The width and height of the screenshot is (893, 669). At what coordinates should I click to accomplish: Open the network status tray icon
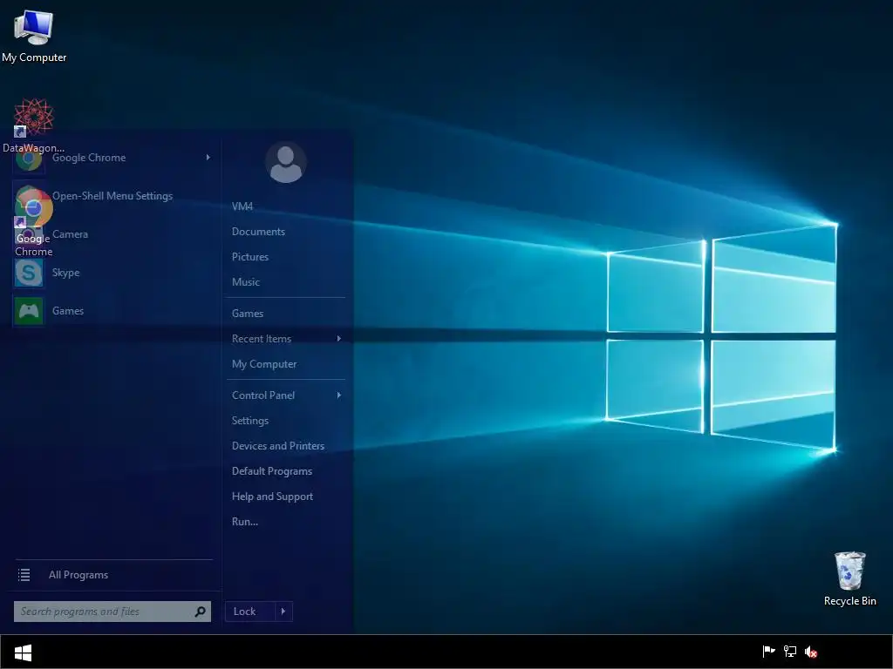(x=790, y=652)
